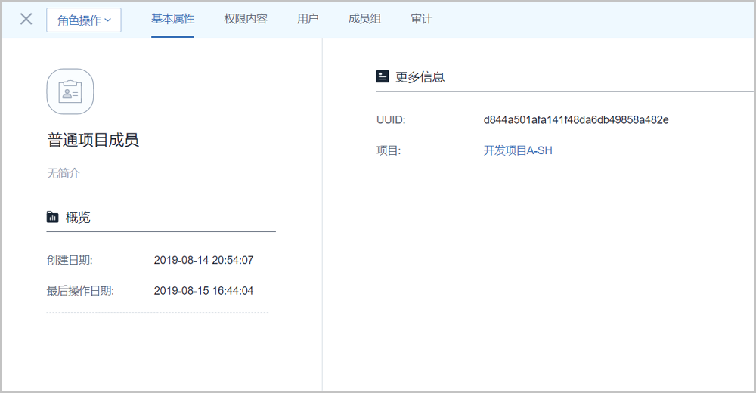This screenshot has height=393, width=756.
Task: Click the role name 普通项目成员
Action: [93, 140]
